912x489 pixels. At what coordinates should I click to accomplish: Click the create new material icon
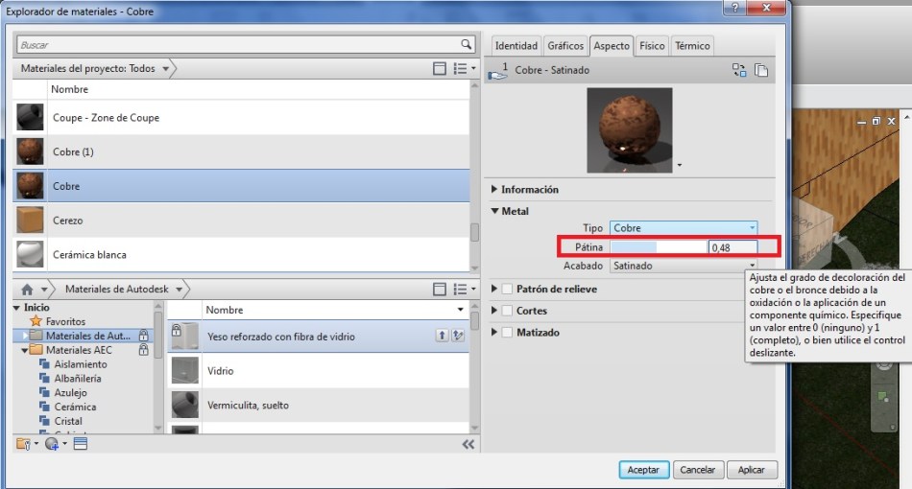pos(52,444)
